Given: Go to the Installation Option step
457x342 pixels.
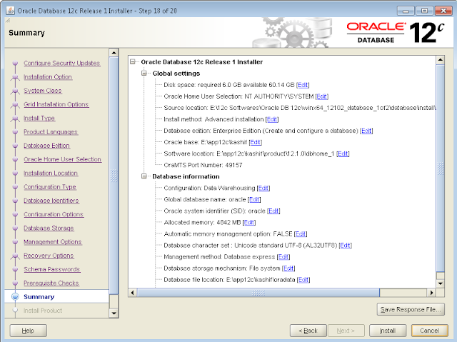Looking at the screenshot, I should coord(48,77).
